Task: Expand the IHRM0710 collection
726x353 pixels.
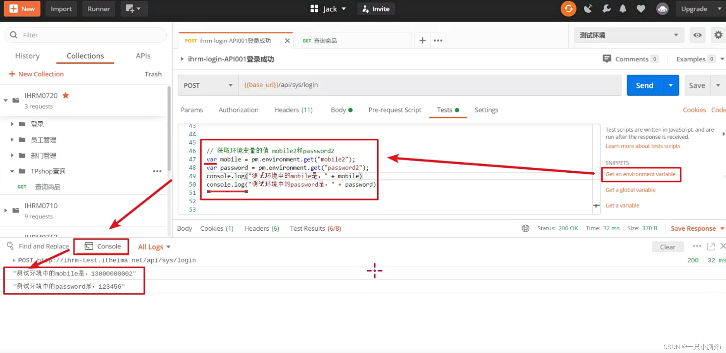Action: 6,210
